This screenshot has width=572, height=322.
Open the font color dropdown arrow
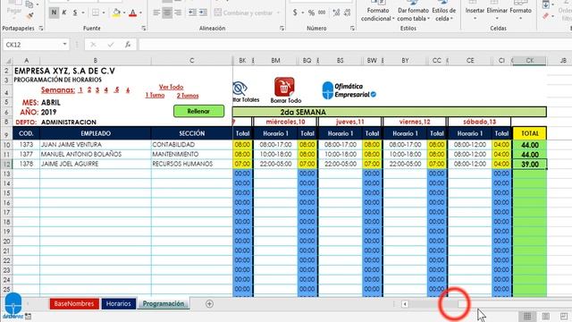click(x=141, y=13)
